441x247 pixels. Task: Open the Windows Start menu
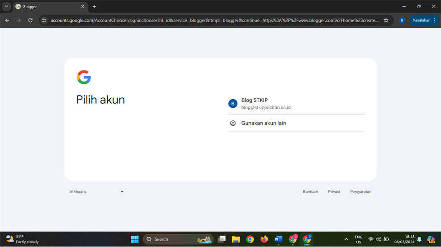pyautogui.click(x=135, y=239)
